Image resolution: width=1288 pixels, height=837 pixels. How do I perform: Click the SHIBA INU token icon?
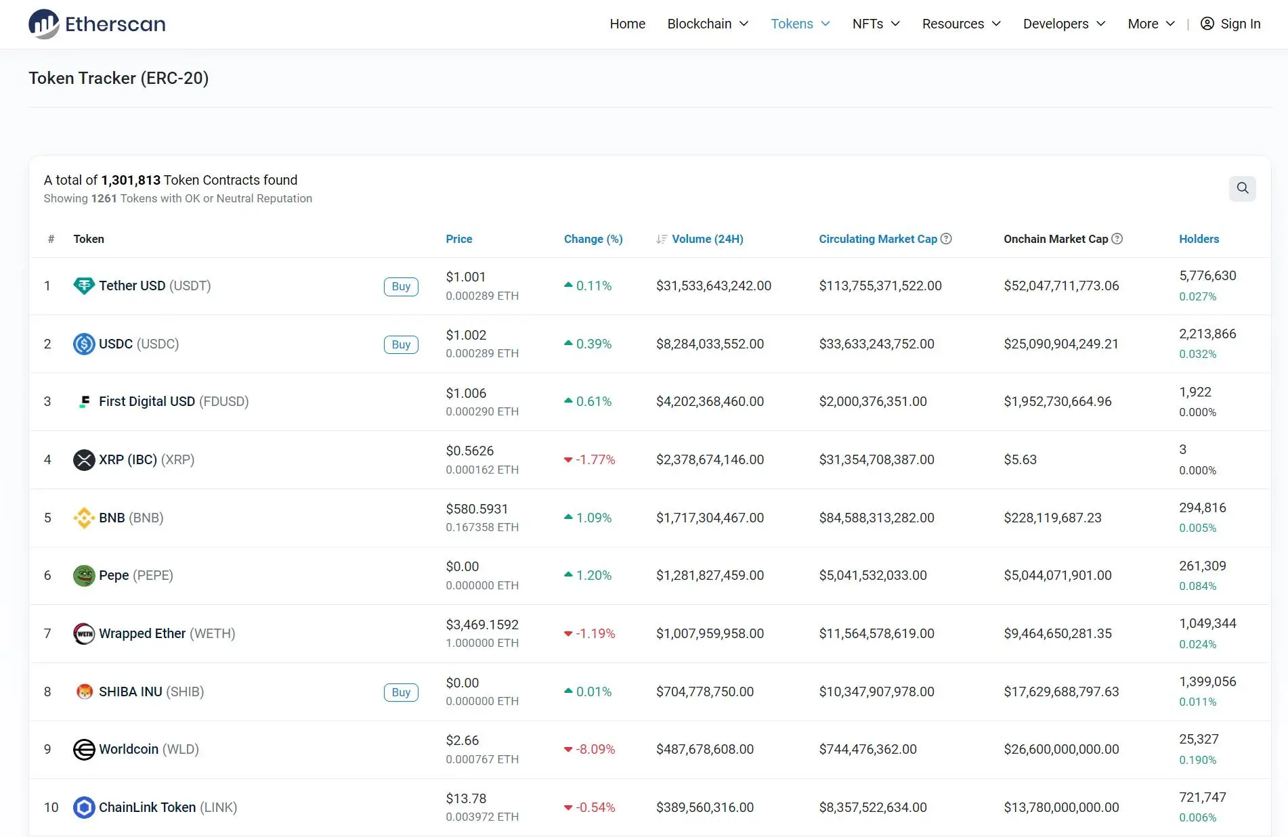pos(84,692)
